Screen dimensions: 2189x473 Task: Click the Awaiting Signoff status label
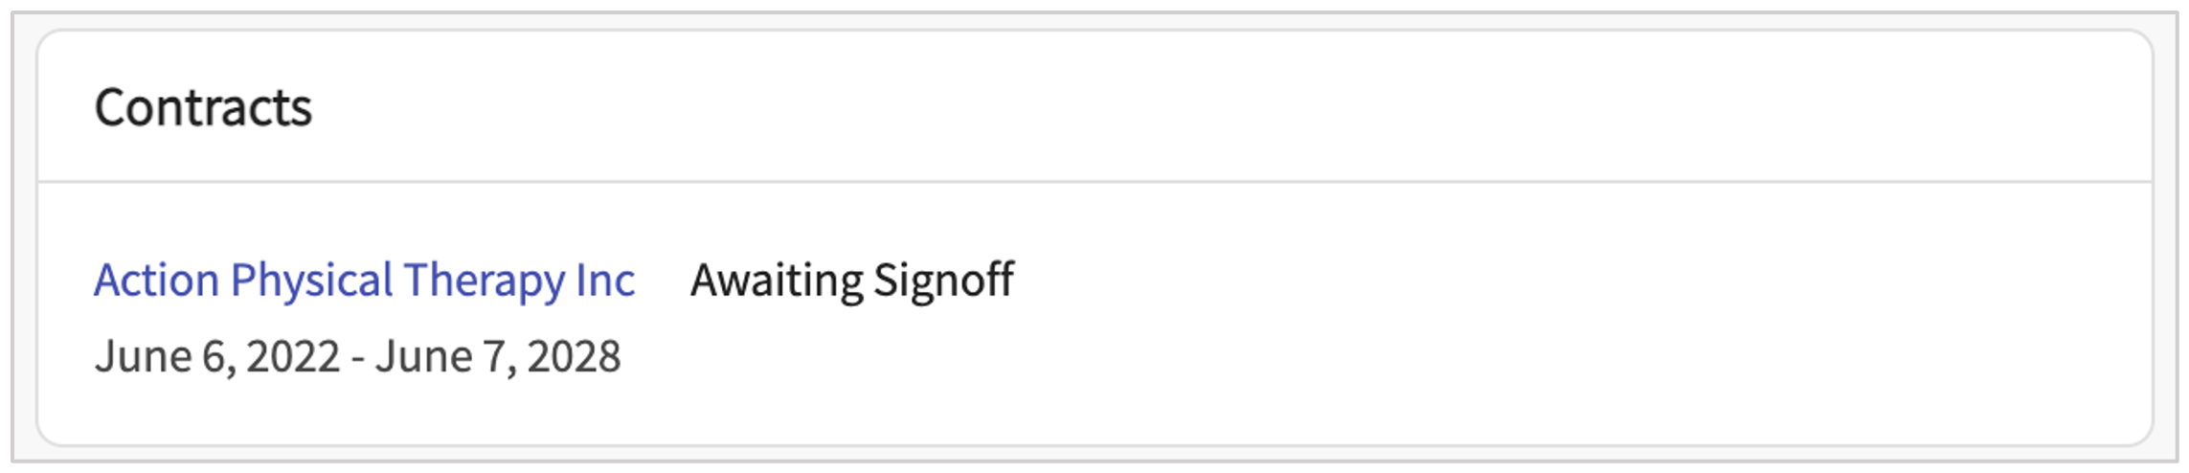[x=851, y=281]
